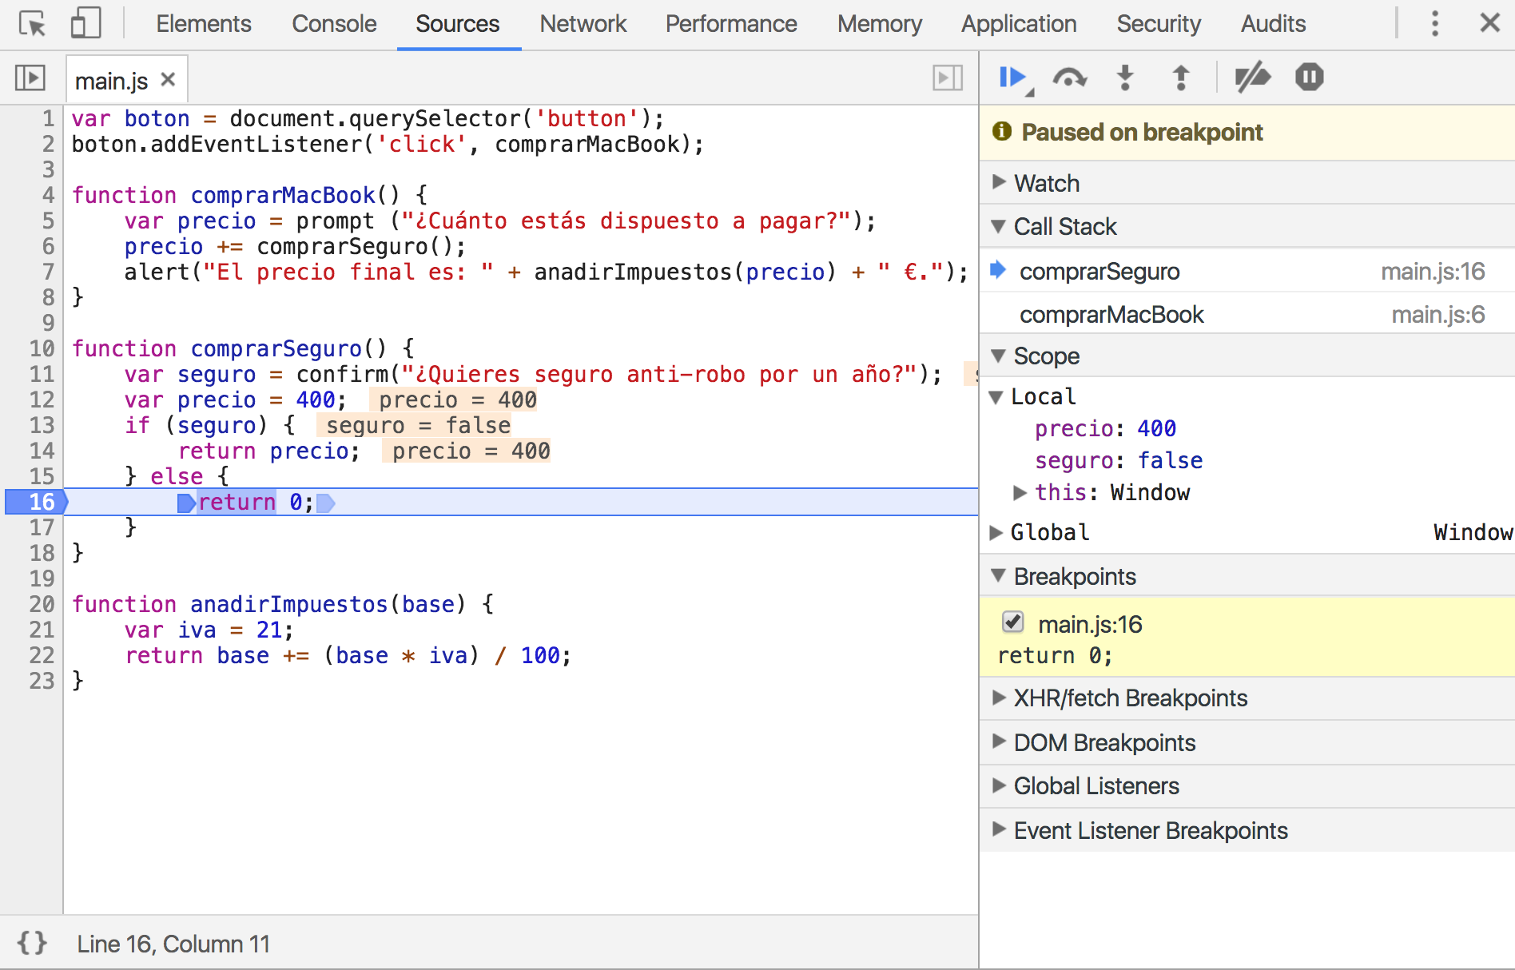Switch to the Console tab
The height and width of the screenshot is (970, 1515).
(334, 24)
